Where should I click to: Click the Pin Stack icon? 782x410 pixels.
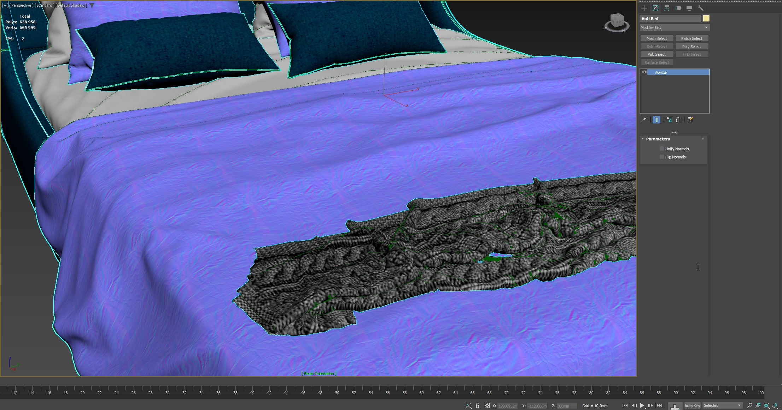point(644,120)
